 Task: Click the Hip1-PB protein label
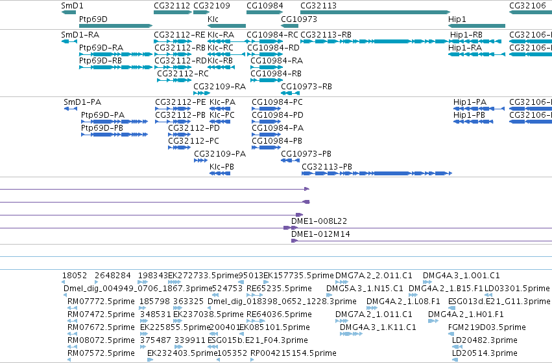coord(469,115)
